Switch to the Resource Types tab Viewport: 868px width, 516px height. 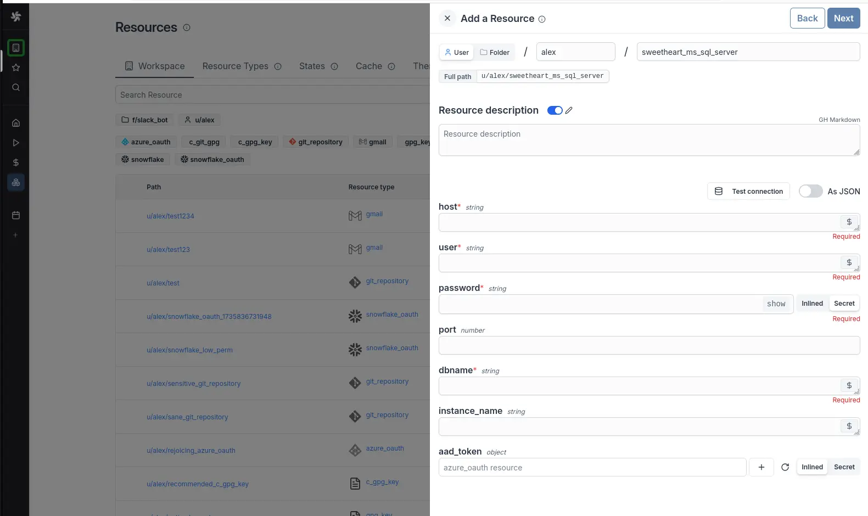pos(236,66)
